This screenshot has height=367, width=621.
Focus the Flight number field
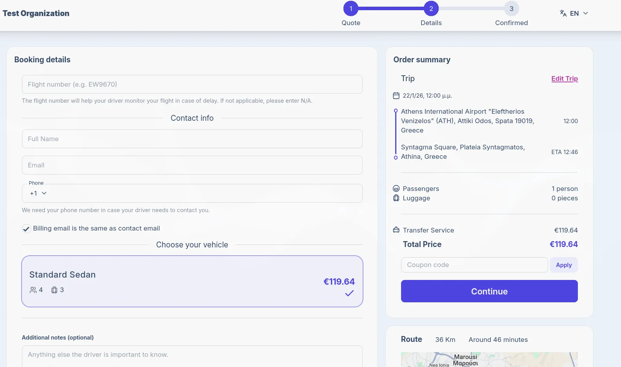[192, 84]
